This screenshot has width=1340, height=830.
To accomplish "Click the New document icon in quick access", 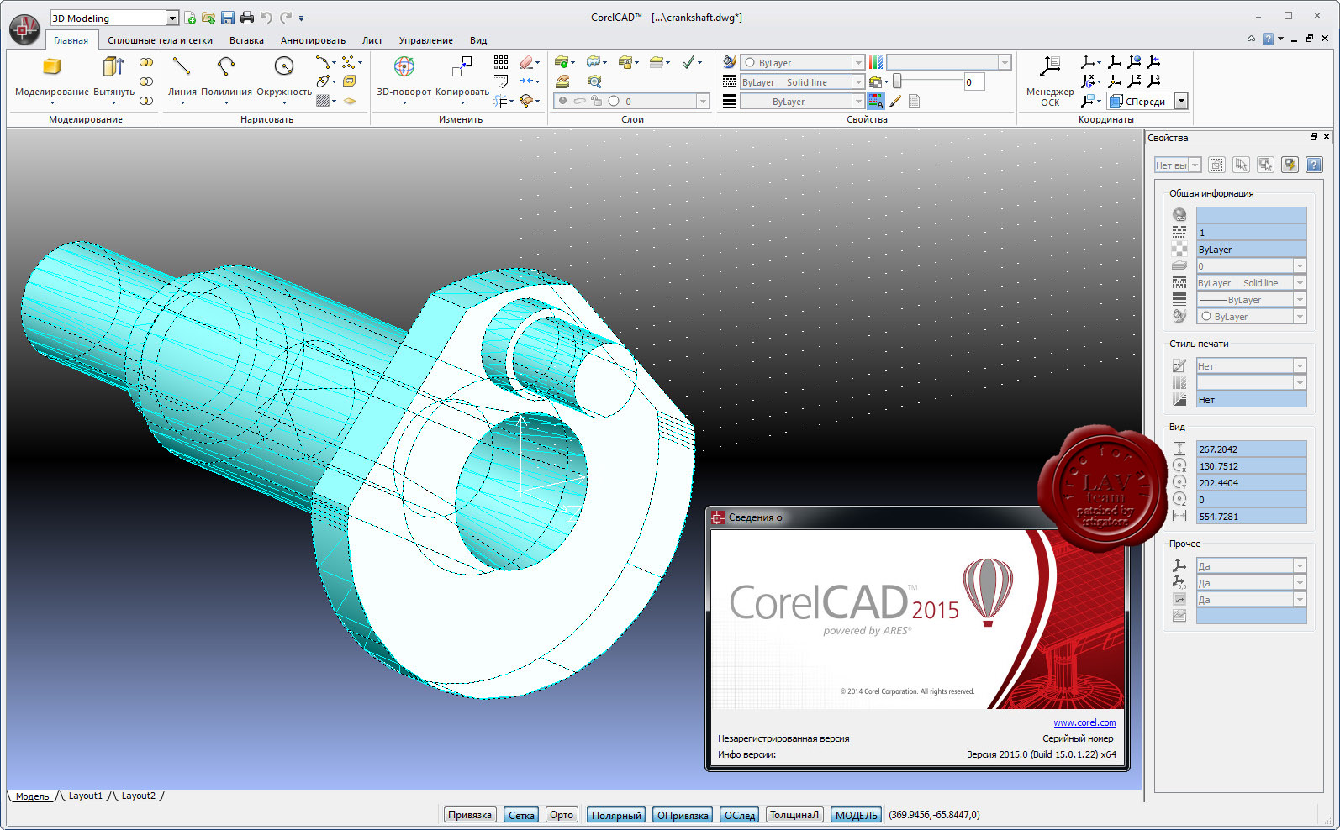I will point(191,18).
